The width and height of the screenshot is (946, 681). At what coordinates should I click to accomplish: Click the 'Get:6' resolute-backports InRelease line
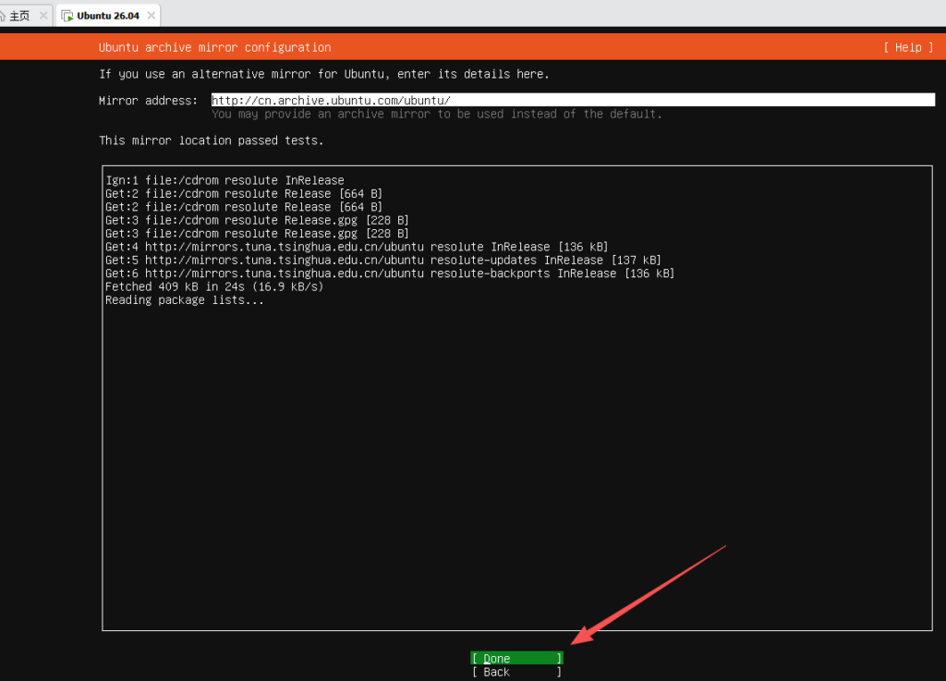(390, 274)
